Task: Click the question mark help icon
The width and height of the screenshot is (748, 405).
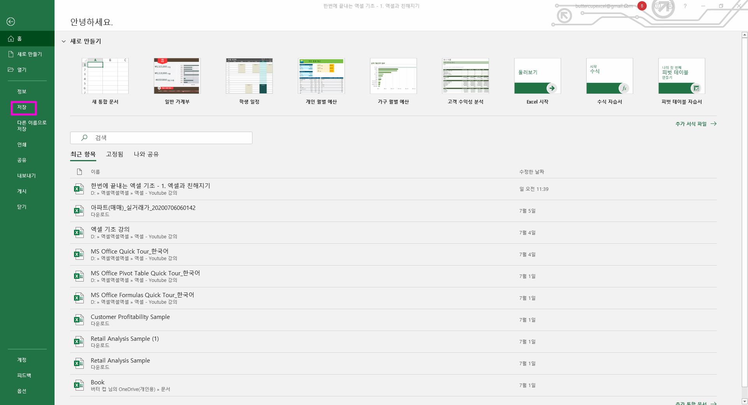Action: pos(685,6)
